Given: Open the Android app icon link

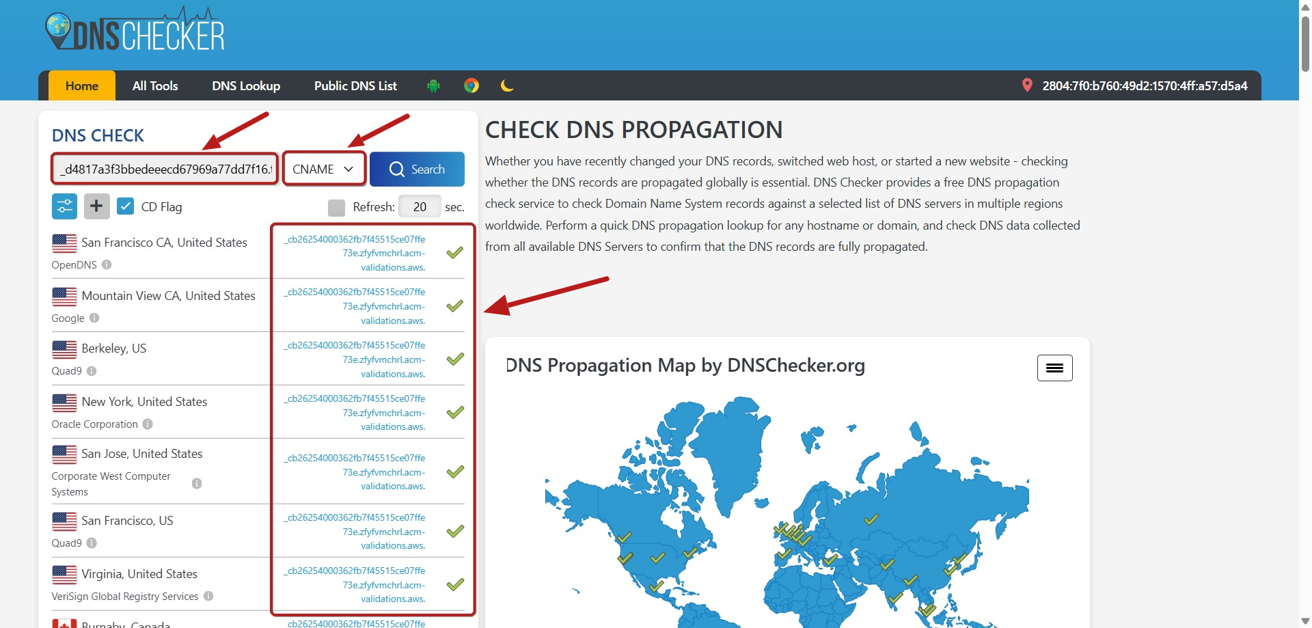Looking at the screenshot, I should click(433, 85).
